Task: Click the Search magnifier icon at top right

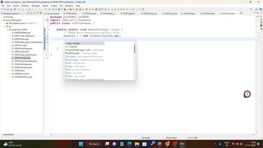Action: 251,9
